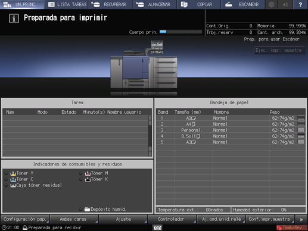The width and height of the screenshot is (308, 231).
Task: Open the on-screen keyboard icon
Action: tap(157, 227)
